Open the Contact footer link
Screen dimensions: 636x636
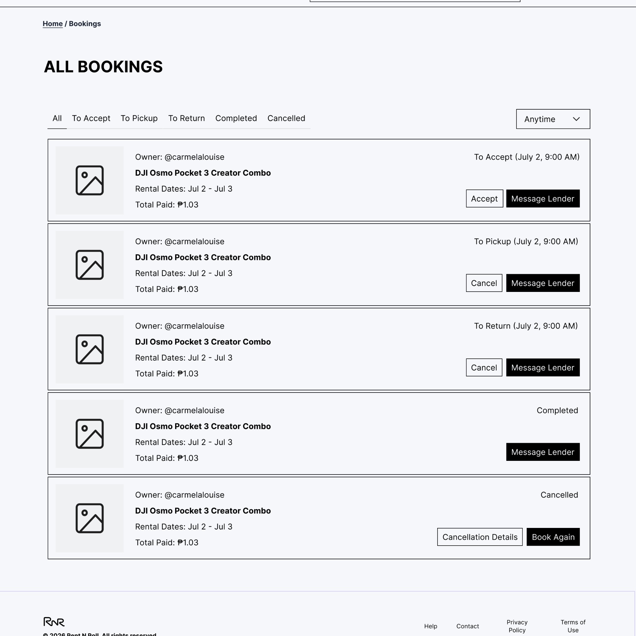468,626
